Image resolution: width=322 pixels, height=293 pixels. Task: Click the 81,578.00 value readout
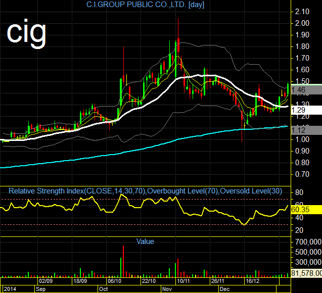coord(306,273)
